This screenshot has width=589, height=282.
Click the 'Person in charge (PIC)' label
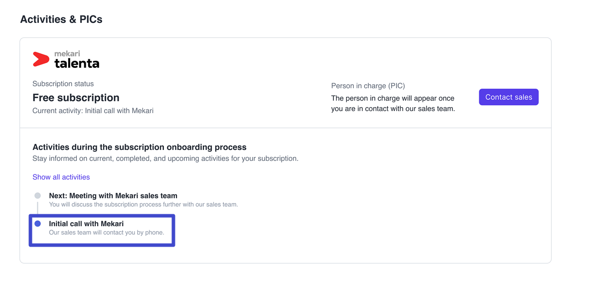click(368, 86)
